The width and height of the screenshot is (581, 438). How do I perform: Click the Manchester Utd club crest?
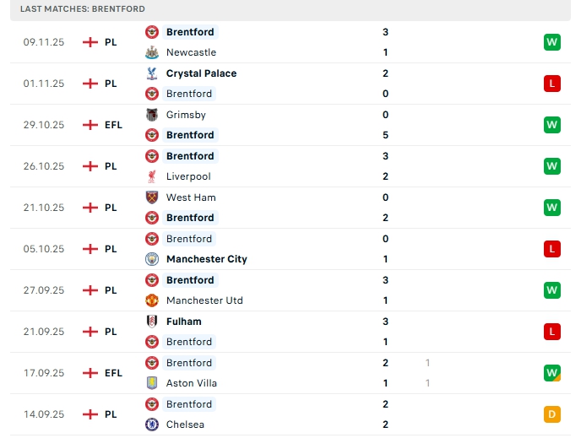[x=152, y=300]
